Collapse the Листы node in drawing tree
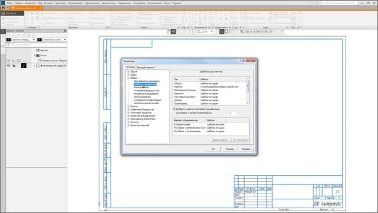 pyautogui.click(x=35, y=55)
